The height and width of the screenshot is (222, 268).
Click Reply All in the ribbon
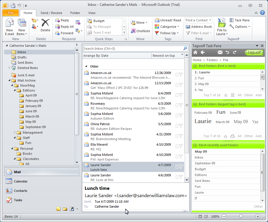pyautogui.click(x=65, y=27)
